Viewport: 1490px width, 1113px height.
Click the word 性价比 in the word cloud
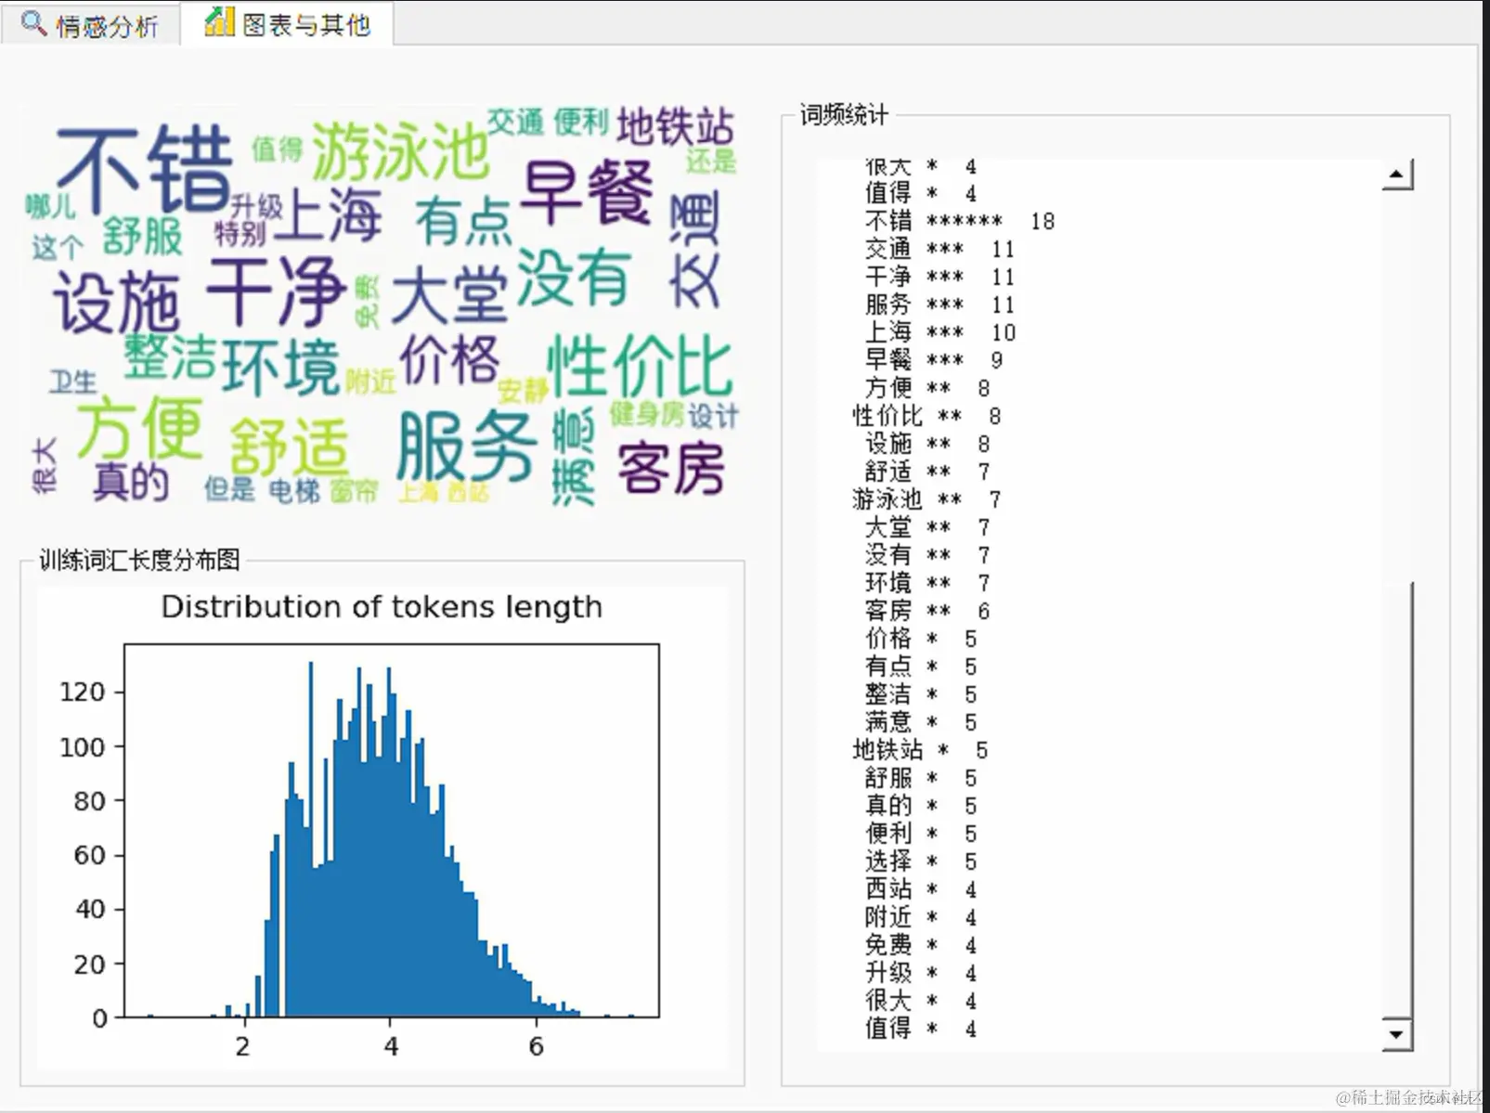coord(641,367)
